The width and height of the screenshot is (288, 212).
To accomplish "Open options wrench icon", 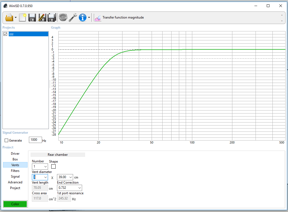I will tap(73, 18).
